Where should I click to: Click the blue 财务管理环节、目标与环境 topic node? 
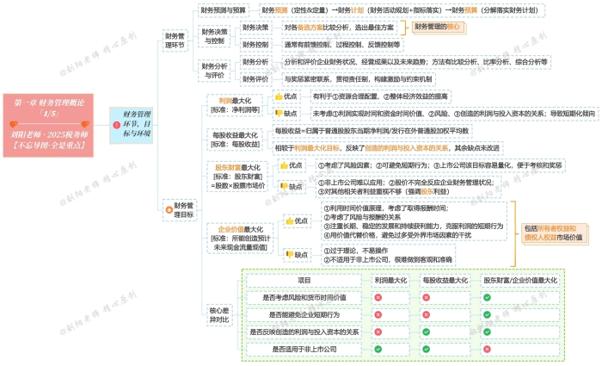(x=136, y=124)
